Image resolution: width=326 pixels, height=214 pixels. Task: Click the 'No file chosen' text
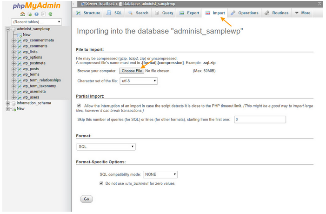pos(157,71)
